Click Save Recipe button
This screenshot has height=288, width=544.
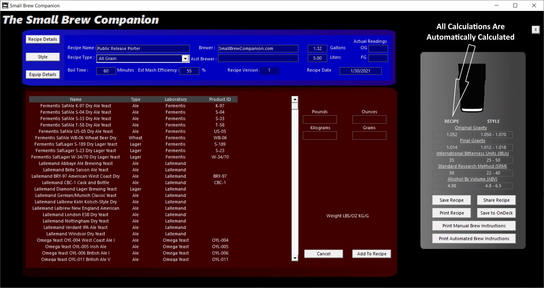451,200
